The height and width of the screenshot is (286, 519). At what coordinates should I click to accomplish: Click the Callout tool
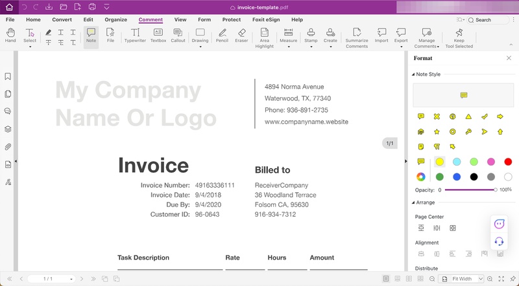pos(178,36)
